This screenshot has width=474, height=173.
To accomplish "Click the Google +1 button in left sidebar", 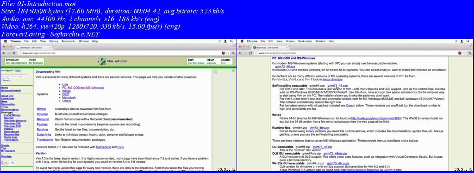I will [5, 163].
